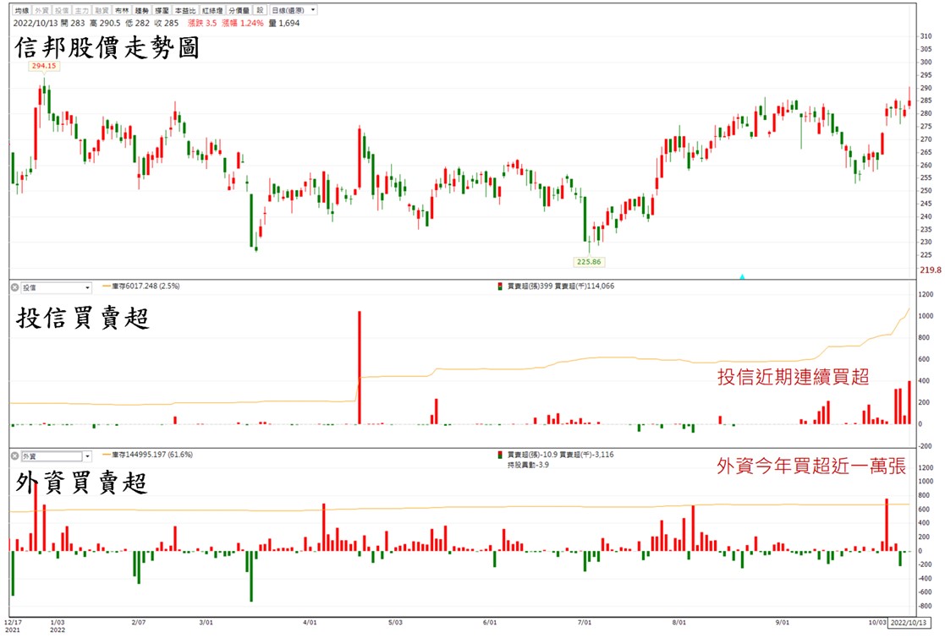Viewport: 945px width, 638px height.
Task: Click the 量 1,694 volume value
Action: 284,23
